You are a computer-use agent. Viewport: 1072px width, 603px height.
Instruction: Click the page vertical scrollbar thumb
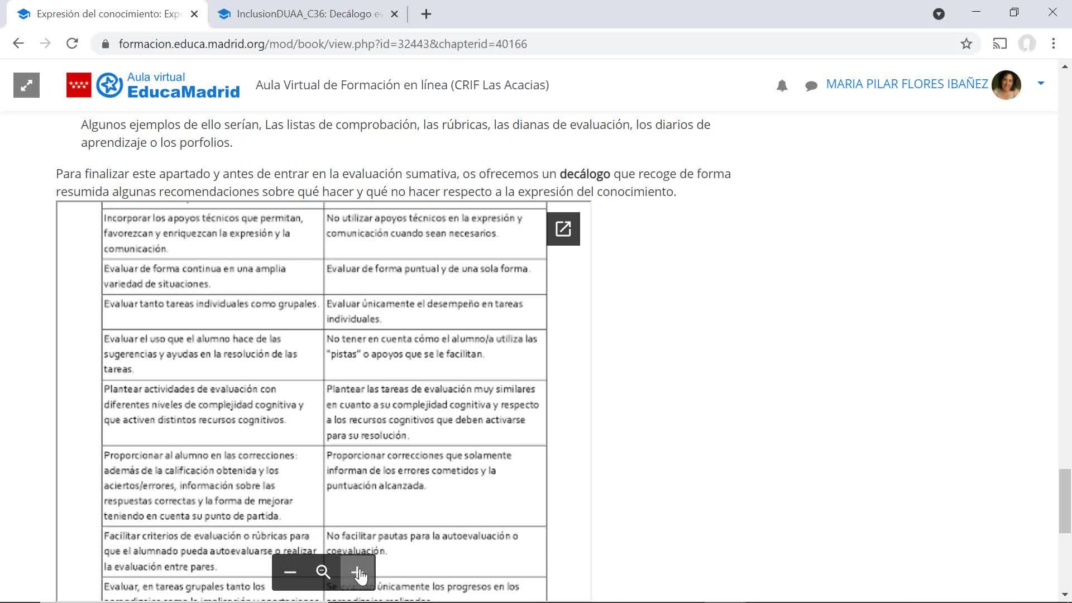pos(1065,501)
